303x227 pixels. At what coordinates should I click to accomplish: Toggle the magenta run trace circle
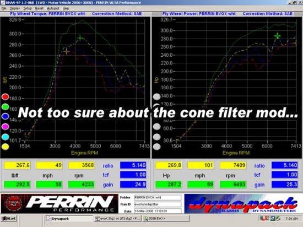5,127
